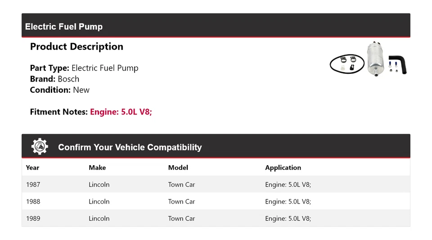Click the Part Type: Electric Fuel Pump line
The height and width of the screenshot is (240, 432).
84,68
